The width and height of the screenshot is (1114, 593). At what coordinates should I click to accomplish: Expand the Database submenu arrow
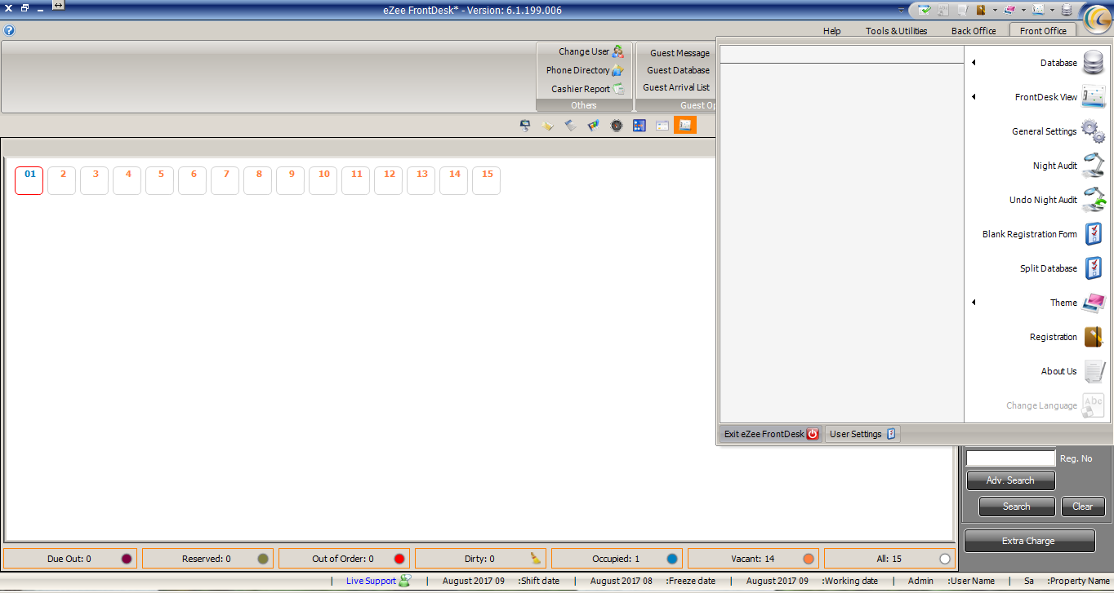click(x=974, y=63)
